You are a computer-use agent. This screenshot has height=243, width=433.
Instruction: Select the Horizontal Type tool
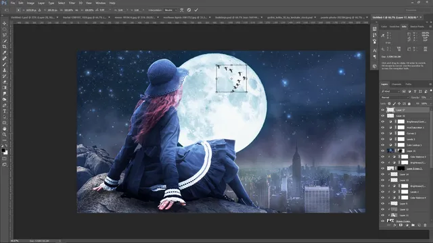click(5, 111)
